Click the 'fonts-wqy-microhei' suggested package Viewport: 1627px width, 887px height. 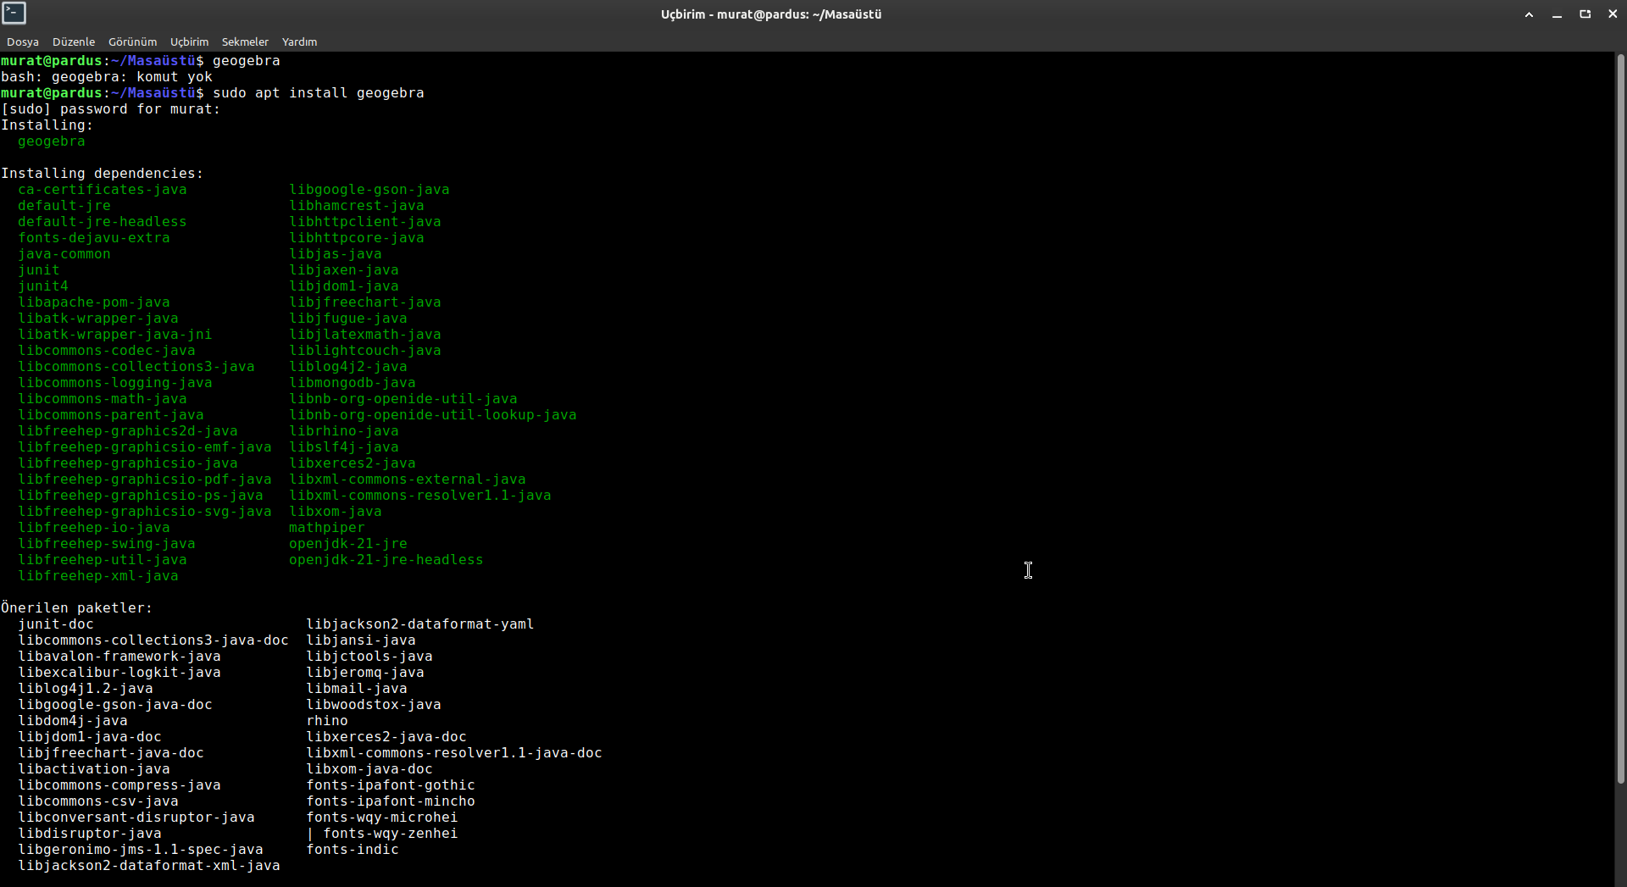coord(382,818)
